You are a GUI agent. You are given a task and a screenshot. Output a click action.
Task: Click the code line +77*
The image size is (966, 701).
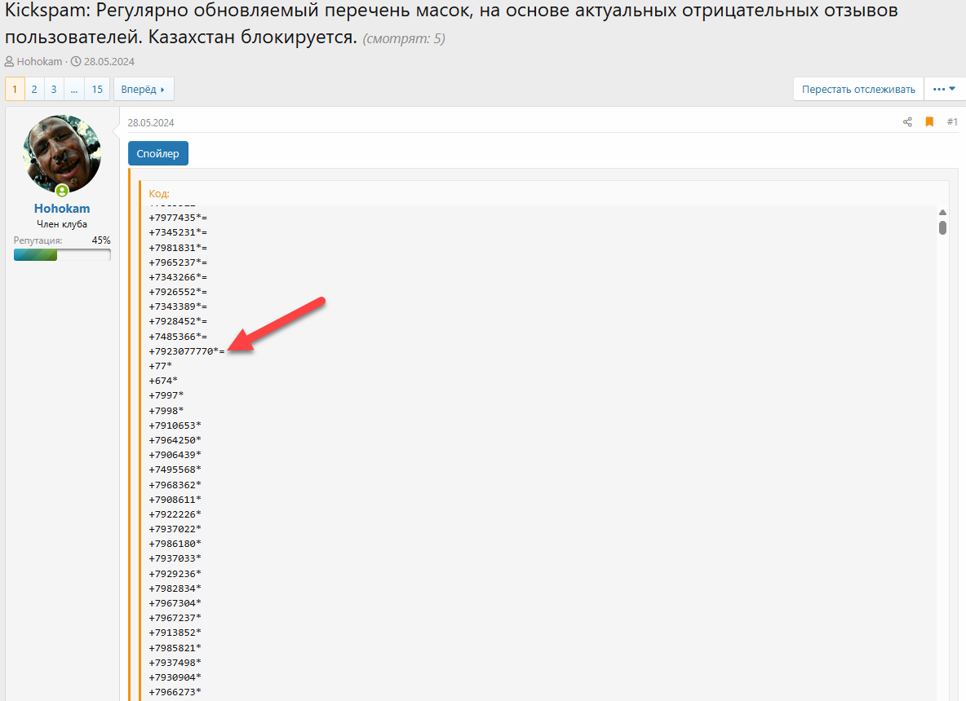(160, 366)
